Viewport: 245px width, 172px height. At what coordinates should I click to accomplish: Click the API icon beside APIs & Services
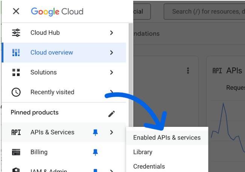click(x=16, y=132)
